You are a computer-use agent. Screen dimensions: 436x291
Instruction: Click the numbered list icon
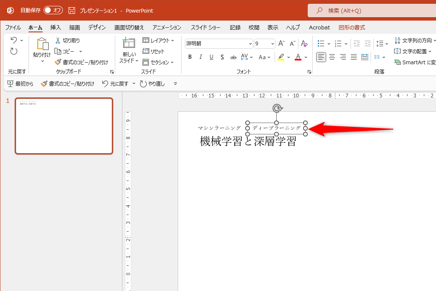tap(338, 43)
